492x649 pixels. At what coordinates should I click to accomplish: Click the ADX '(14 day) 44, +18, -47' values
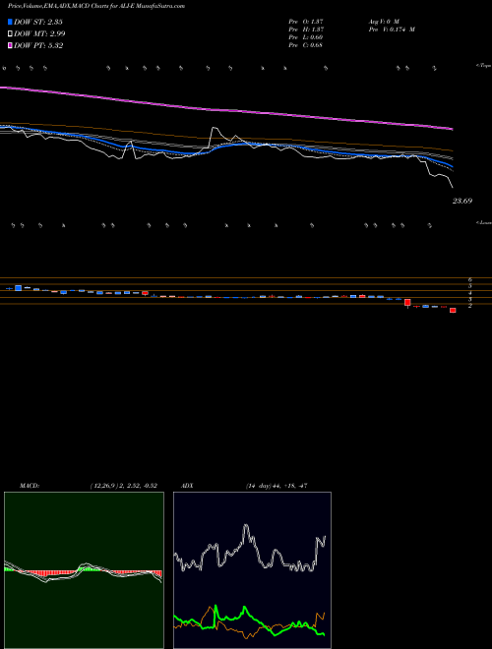(x=277, y=486)
